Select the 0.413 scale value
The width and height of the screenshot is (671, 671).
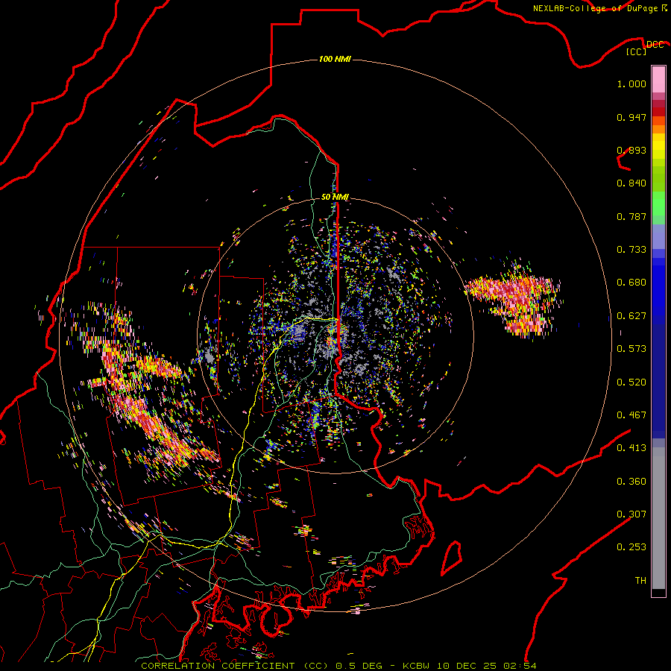click(631, 448)
